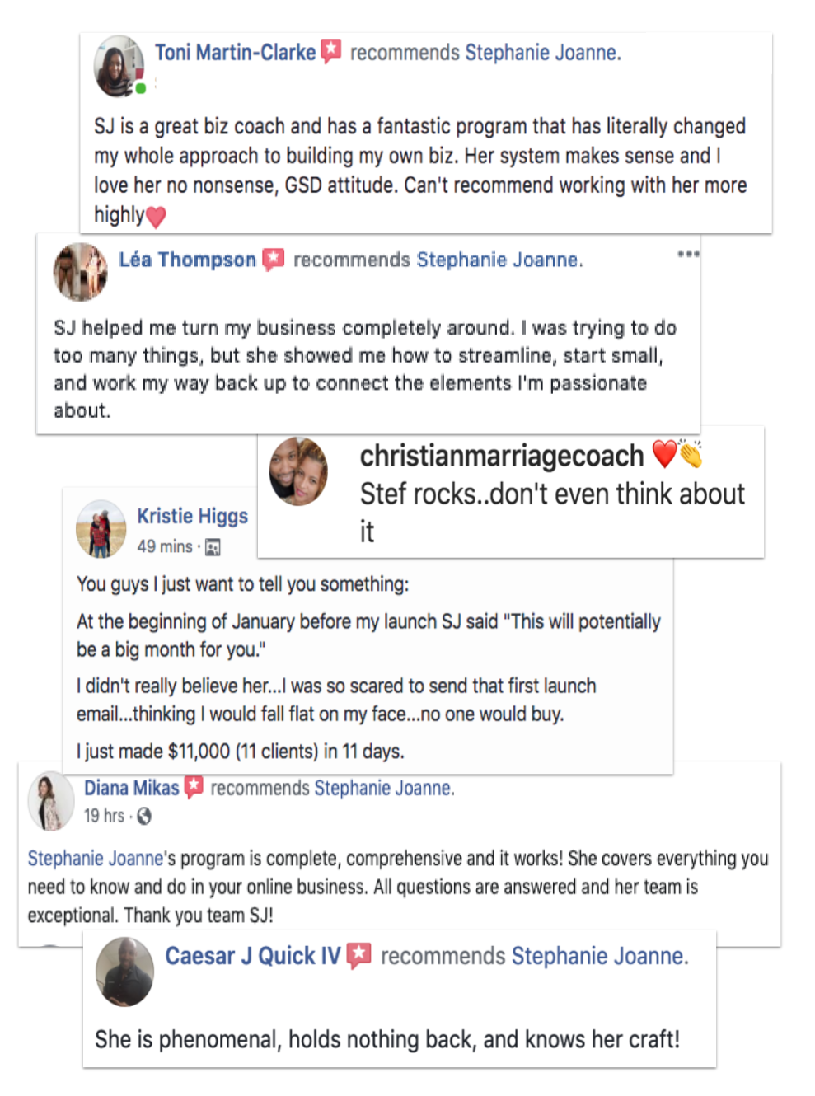Click the recommendation badge beside Toni Martin-Clarke
This screenshot has width=815, height=1096.
click(x=331, y=52)
